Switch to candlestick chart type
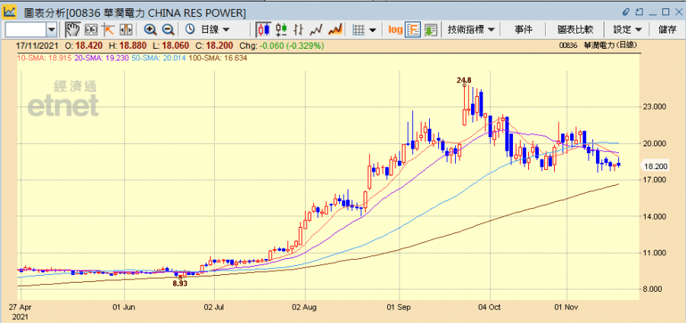686x323 pixels. click(x=263, y=30)
